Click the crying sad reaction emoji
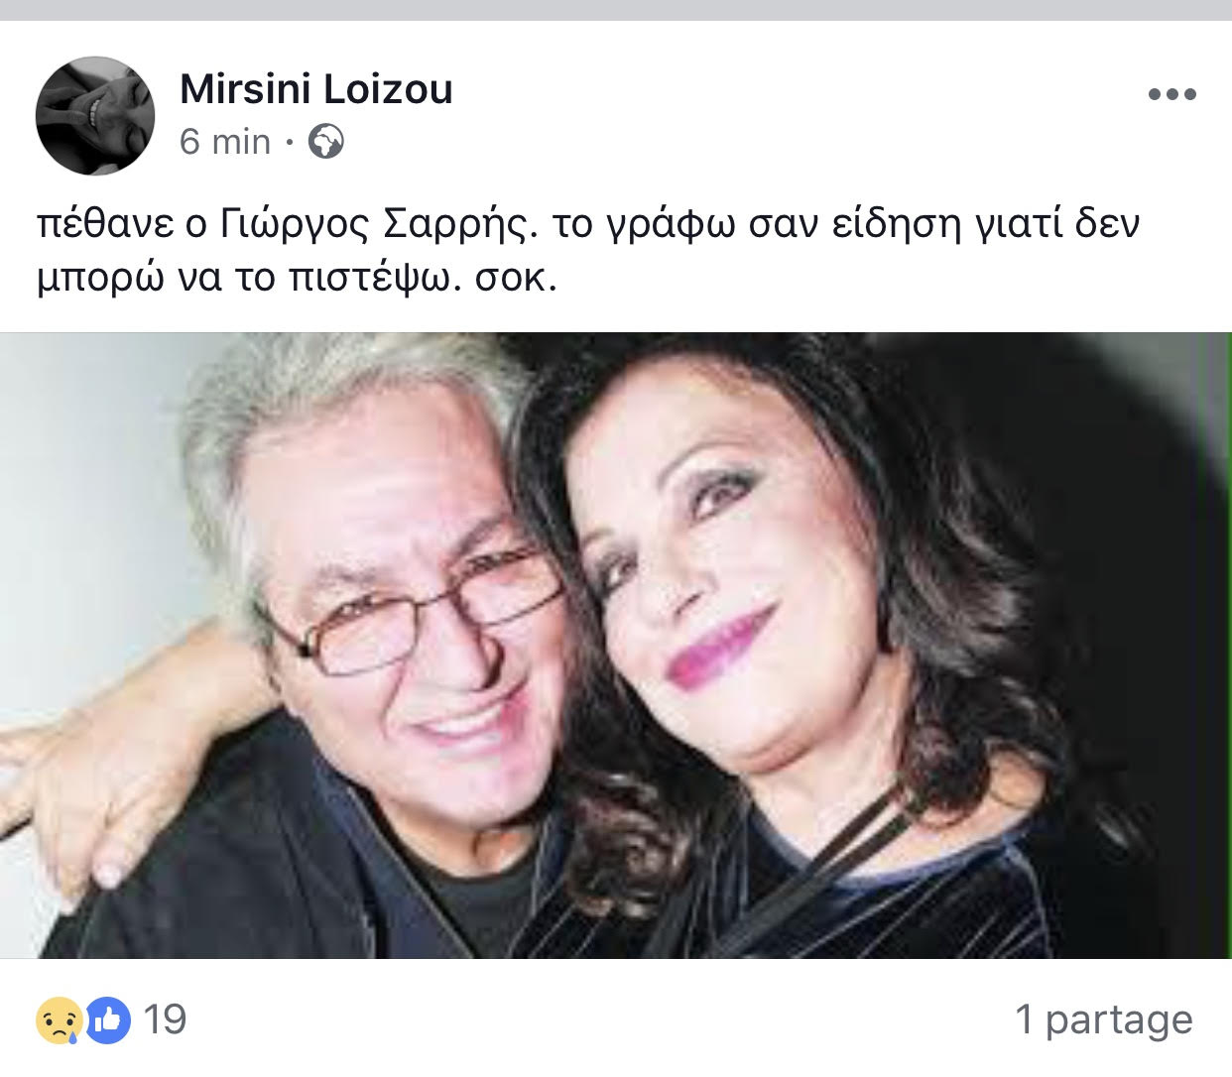1232x1077 pixels. pyautogui.click(x=60, y=1019)
